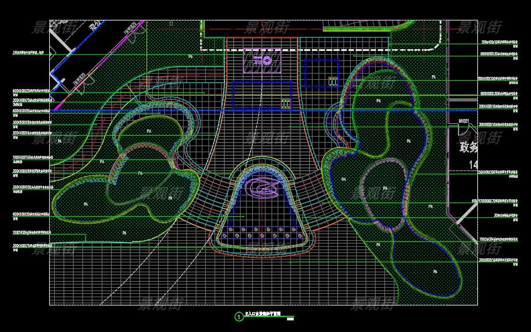Select the white dashed boundary line at top

tap(321, 50)
